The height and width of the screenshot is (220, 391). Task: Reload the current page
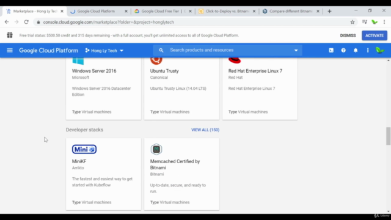(26, 22)
